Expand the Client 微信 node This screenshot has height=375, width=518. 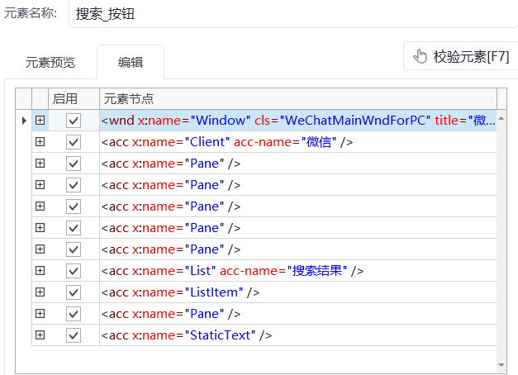[40, 142]
